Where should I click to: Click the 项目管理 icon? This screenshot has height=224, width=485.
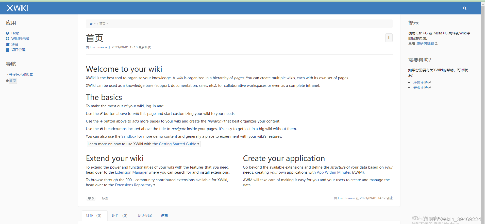click(7, 50)
